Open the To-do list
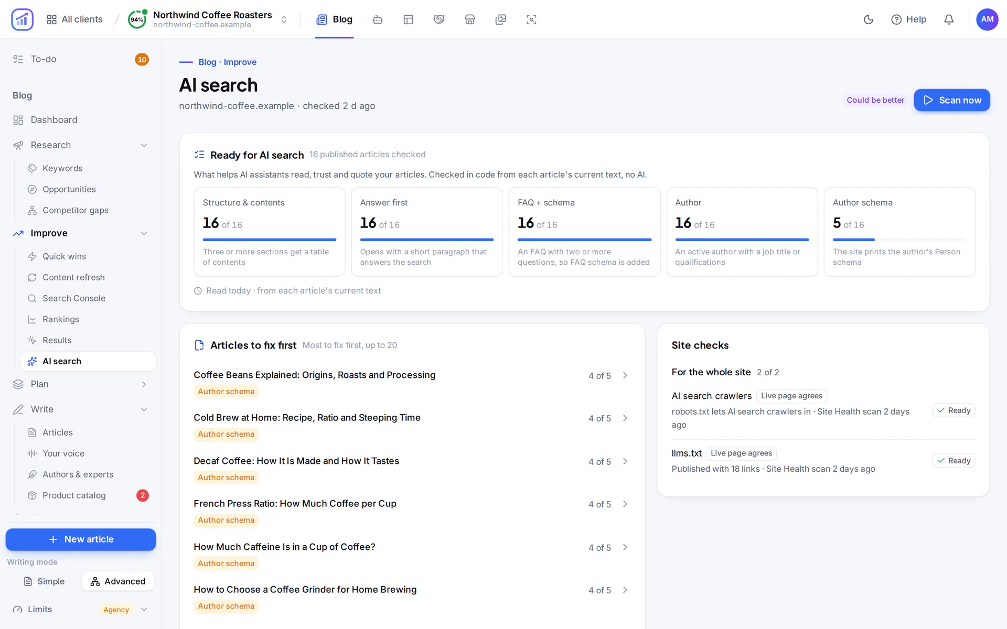Screen dimensions: 1007x629 pyautogui.click(x=81, y=59)
